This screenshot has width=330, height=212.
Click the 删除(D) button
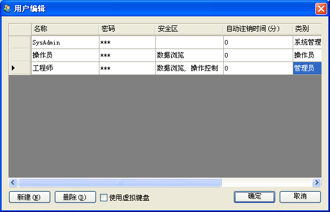[75, 197]
